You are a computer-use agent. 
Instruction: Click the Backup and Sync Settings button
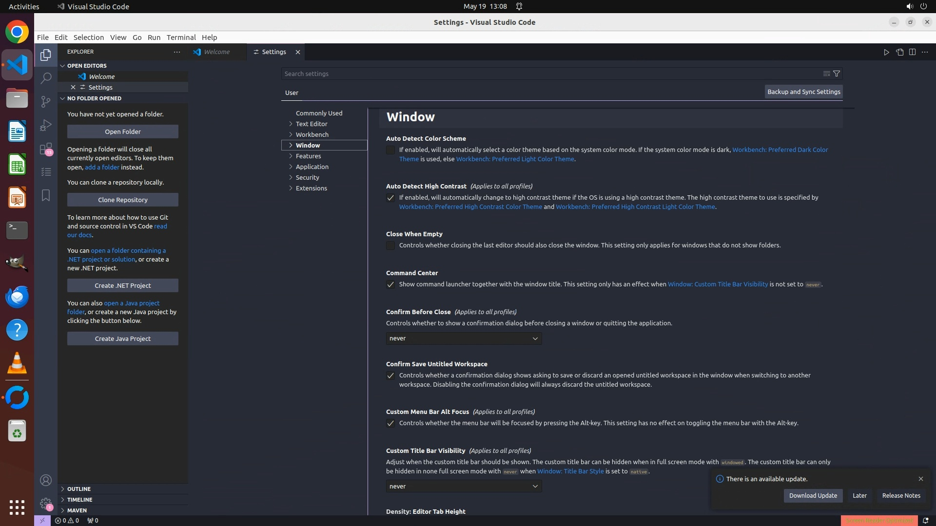803,92
